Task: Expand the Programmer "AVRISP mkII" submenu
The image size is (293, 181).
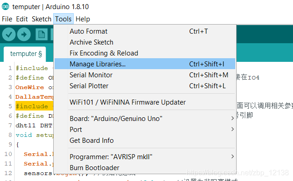Action: coord(145,157)
